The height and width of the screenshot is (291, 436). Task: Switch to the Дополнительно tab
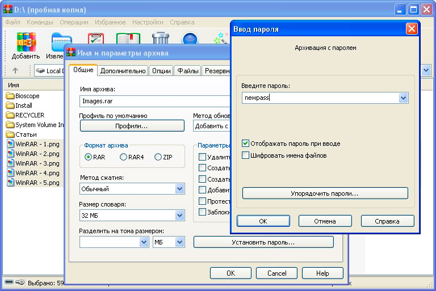[x=123, y=71]
